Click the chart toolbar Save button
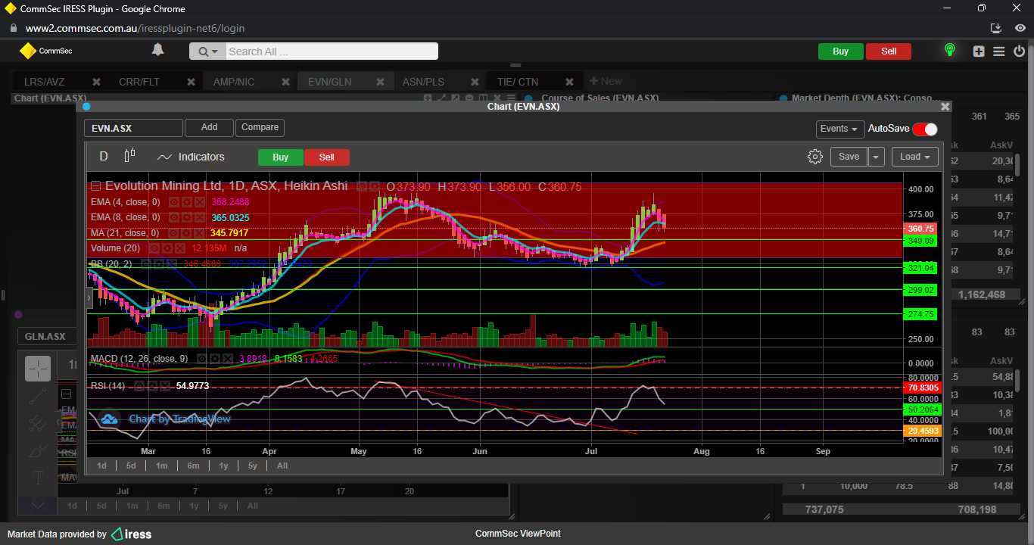Viewport: 1034px width, 545px height. tap(849, 157)
